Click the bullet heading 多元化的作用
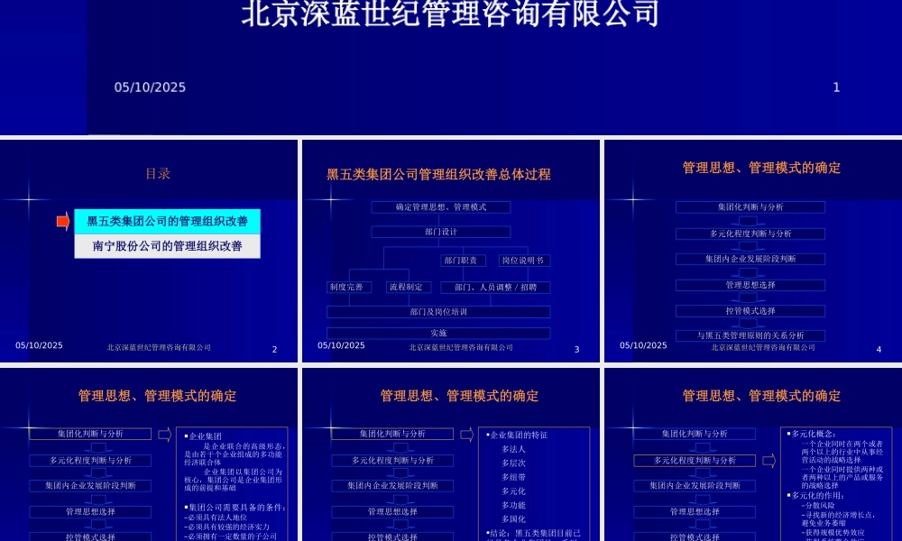The width and height of the screenshot is (902, 541). click(x=815, y=496)
